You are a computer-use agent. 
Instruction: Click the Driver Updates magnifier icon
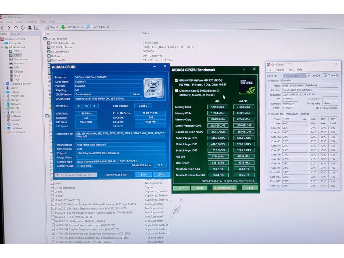click(x=88, y=27)
